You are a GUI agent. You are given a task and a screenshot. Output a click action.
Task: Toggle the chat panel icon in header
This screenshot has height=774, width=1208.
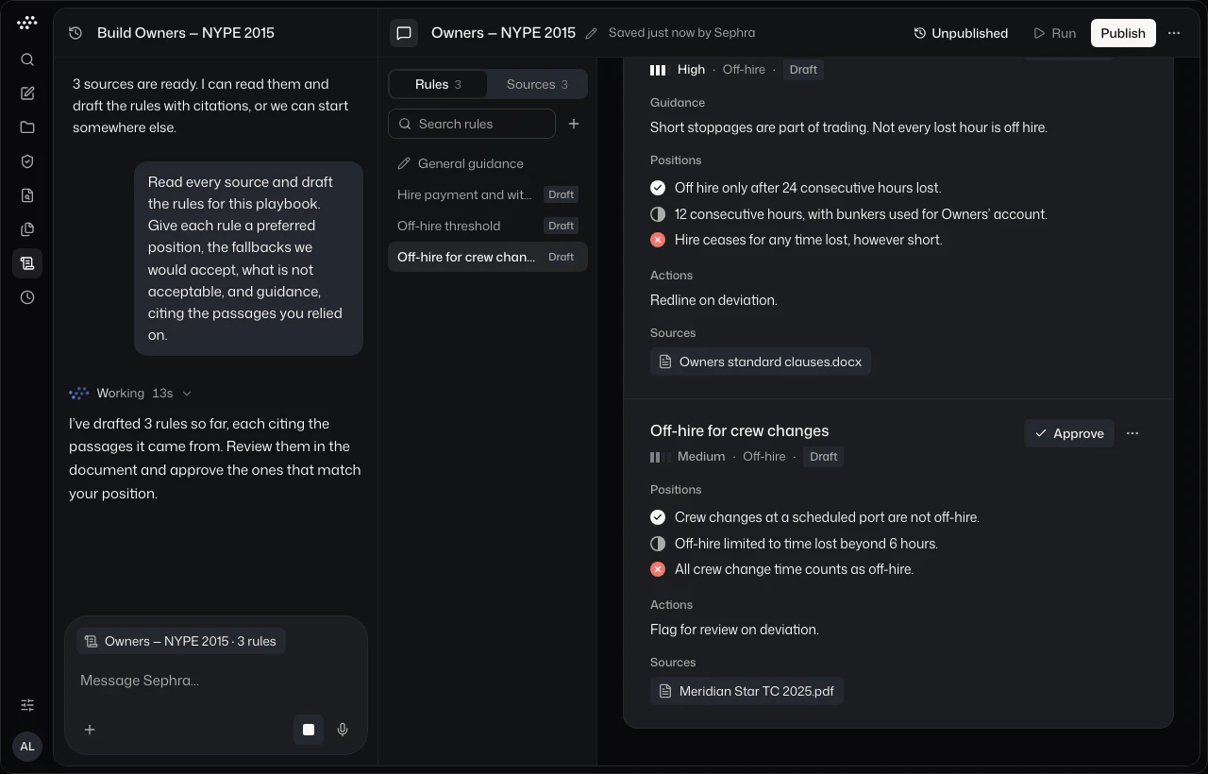(404, 33)
